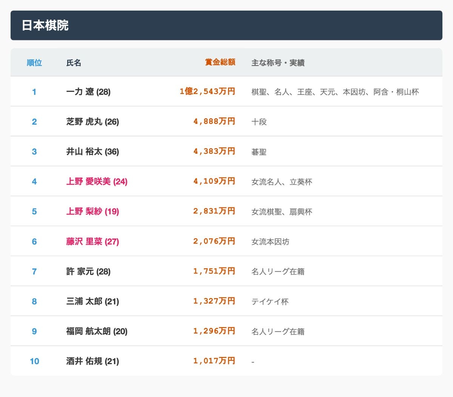Click the 主な称号・実績 column header

click(x=278, y=63)
